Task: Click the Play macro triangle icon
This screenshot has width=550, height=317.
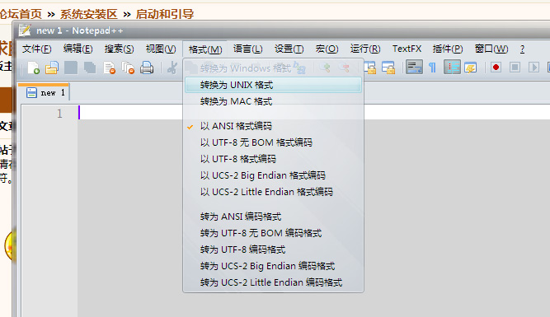Action: 534,68
